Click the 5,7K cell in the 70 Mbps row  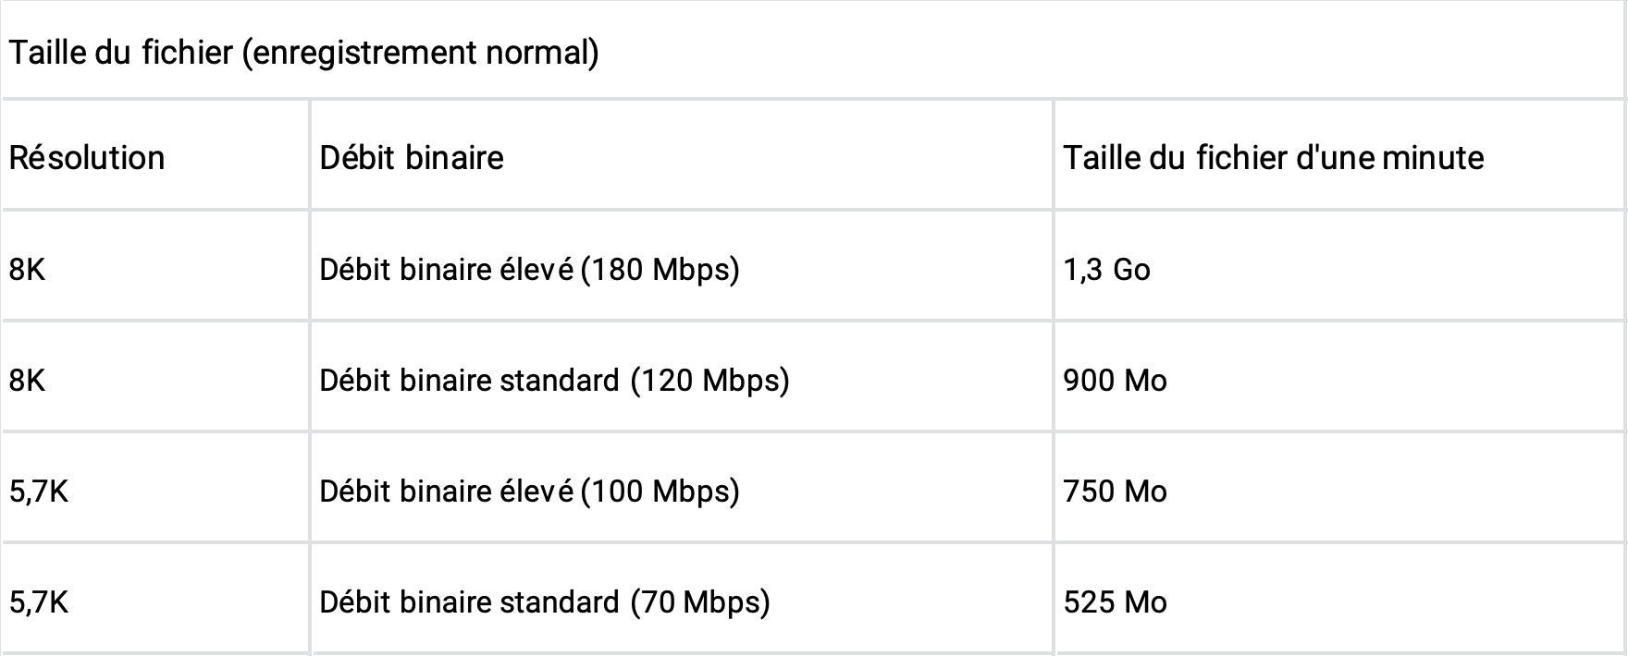click(x=39, y=602)
